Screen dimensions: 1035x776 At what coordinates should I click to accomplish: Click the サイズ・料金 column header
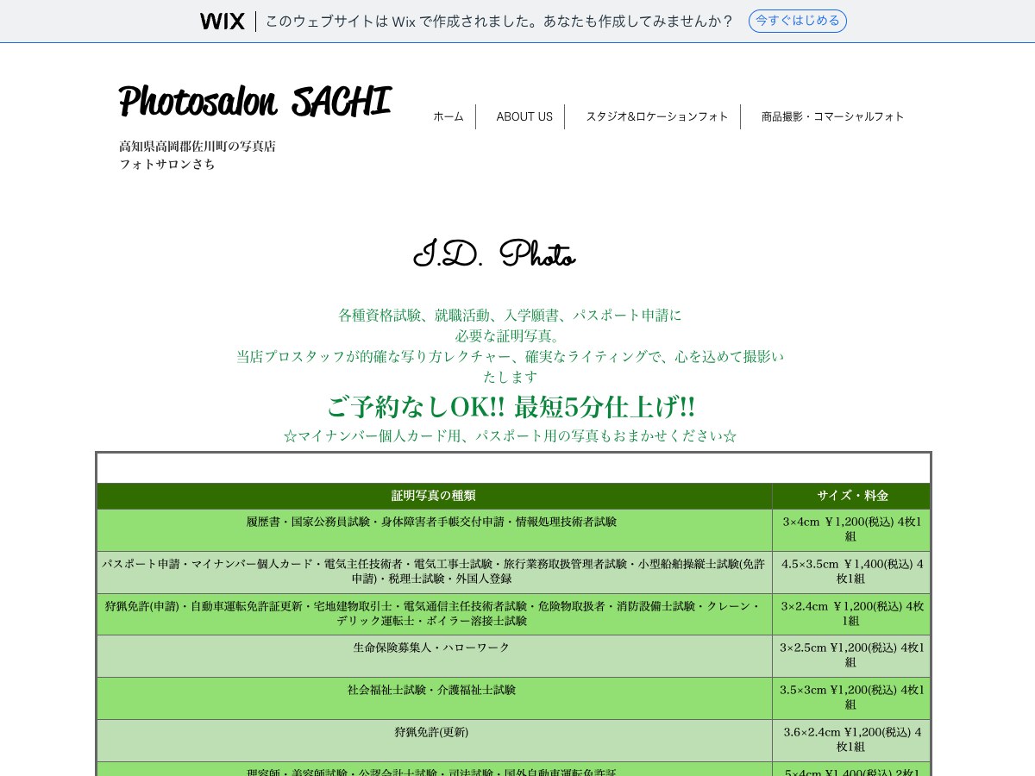(852, 496)
